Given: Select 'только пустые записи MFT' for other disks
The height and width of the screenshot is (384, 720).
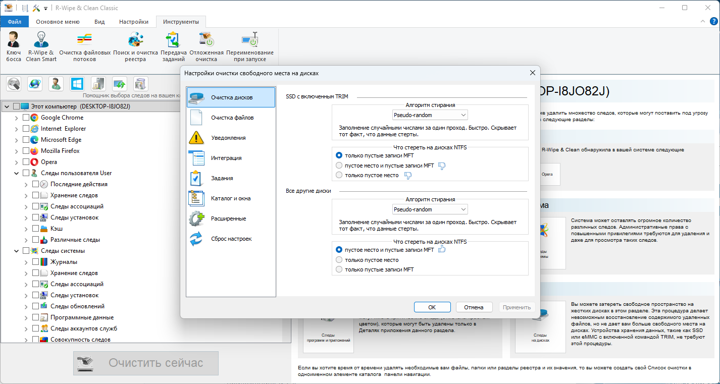Looking at the screenshot, I should [x=339, y=269].
